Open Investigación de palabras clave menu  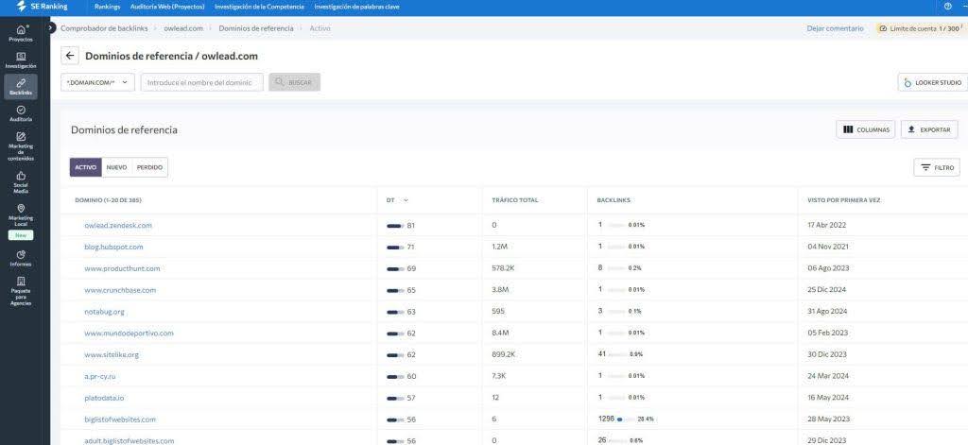(x=356, y=7)
